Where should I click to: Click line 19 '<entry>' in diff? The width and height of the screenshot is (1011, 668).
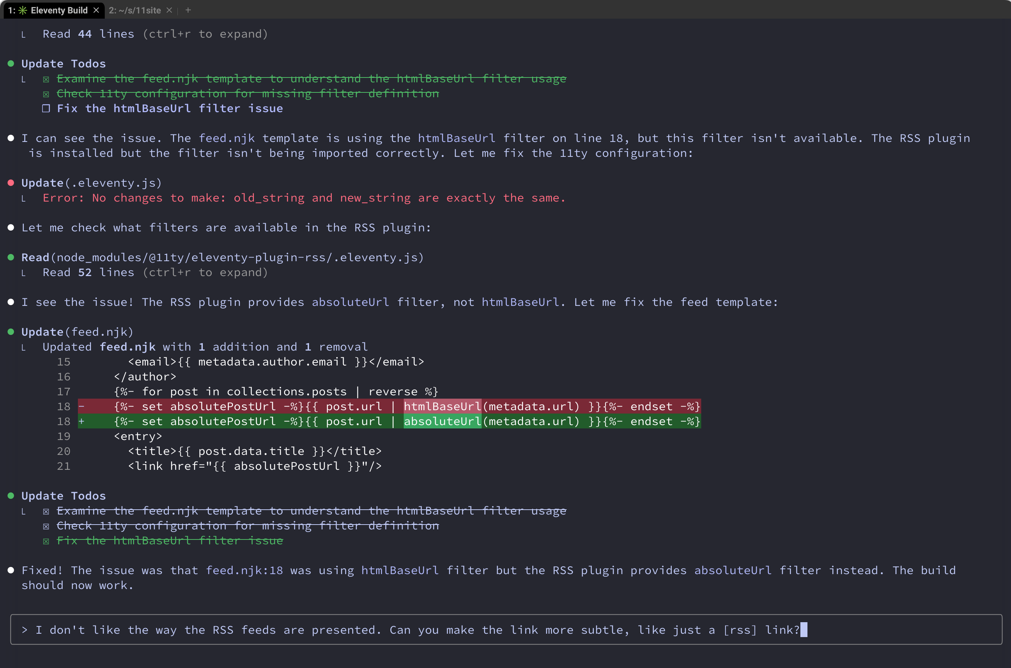point(138,436)
